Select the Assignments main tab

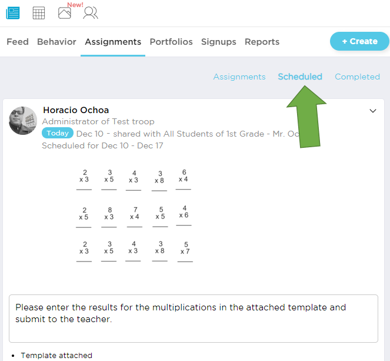point(113,42)
